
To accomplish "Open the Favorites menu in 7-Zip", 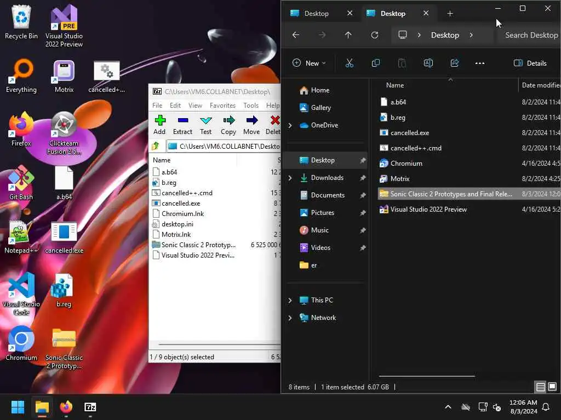I will pos(222,106).
